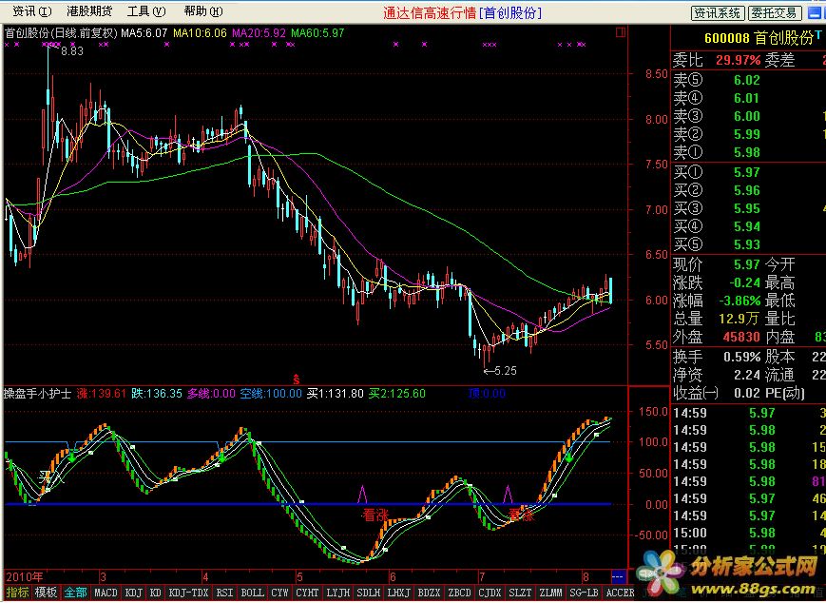Select the SDLH indicator tab
Image resolution: width=826 pixels, height=603 pixels.
click(368, 593)
